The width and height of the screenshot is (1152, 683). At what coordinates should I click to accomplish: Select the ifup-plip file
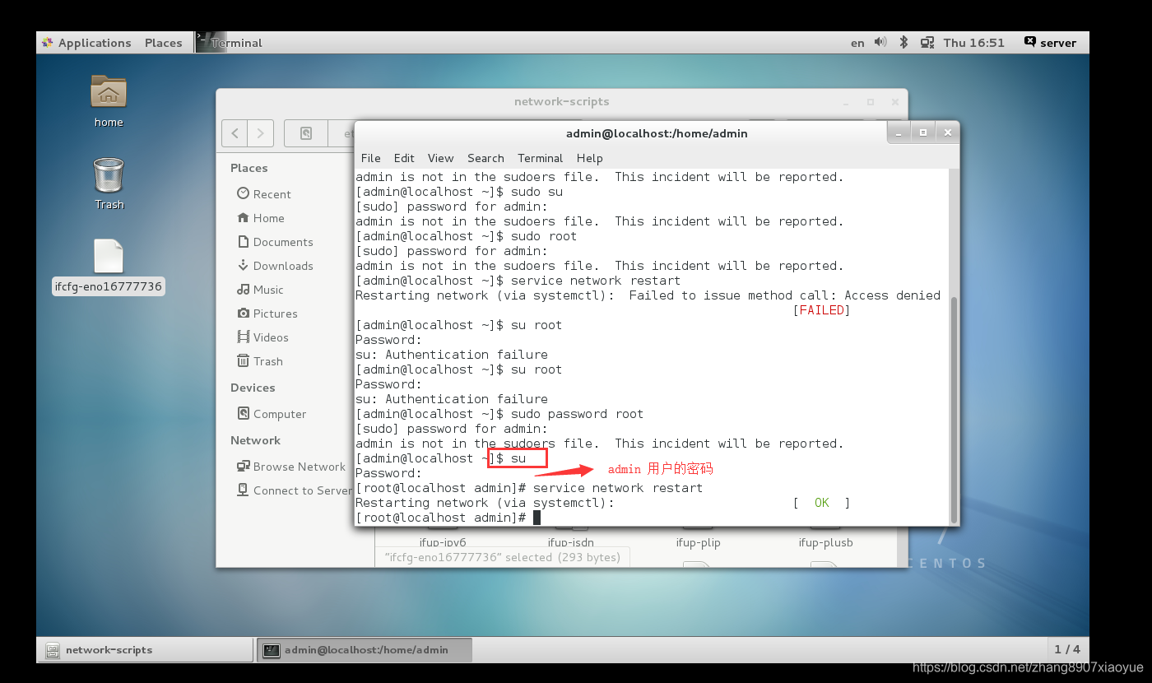click(698, 542)
